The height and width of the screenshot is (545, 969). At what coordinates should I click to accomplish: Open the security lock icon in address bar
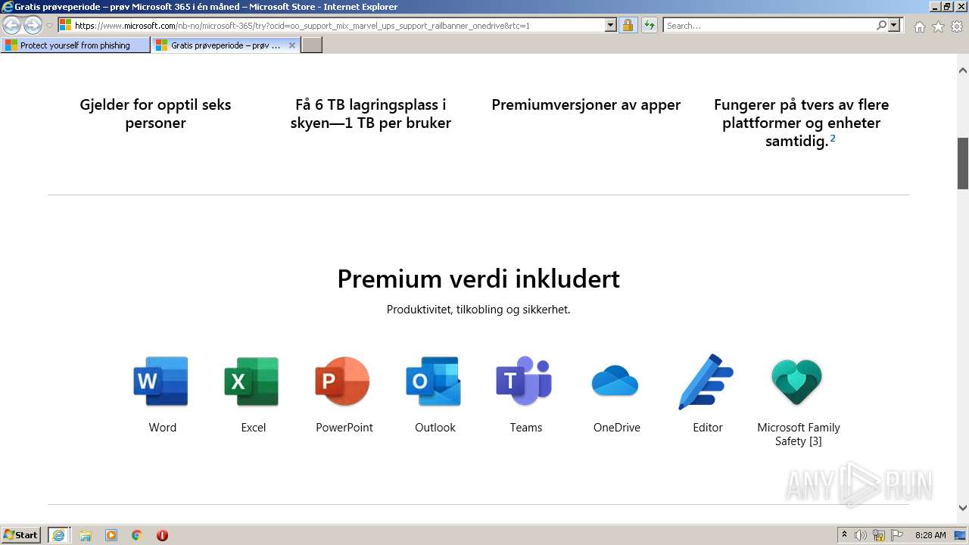click(x=628, y=25)
